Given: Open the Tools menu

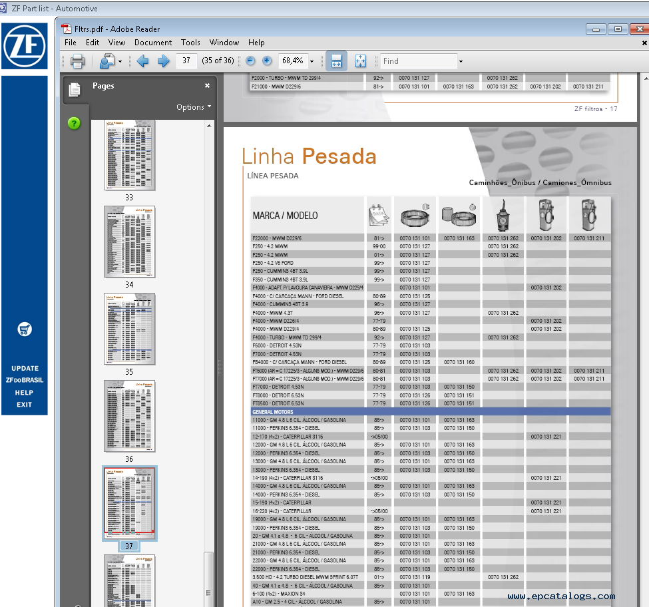Looking at the screenshot, I should point(190,43).
